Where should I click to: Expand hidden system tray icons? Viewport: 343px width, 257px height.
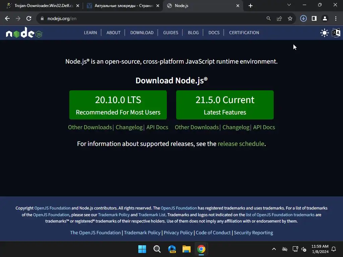[274, 249]
